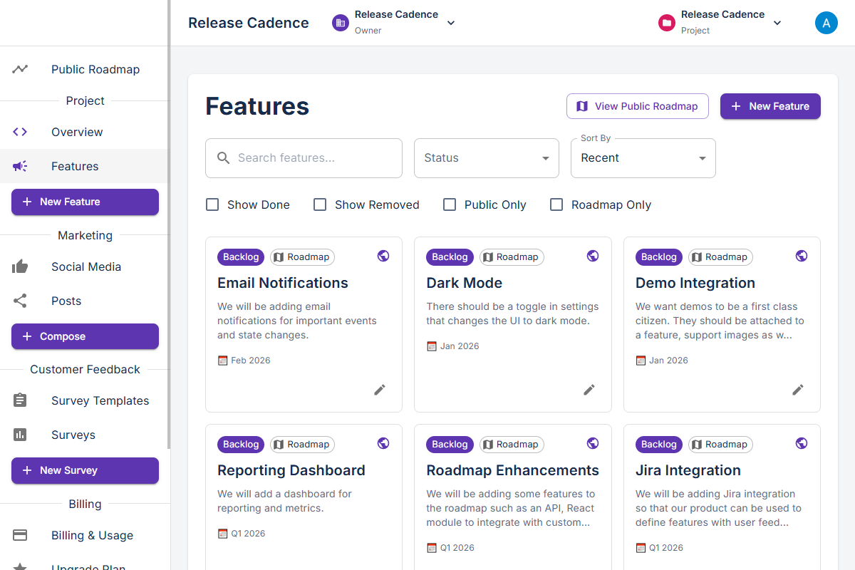Click the Posts share icon
855x570 pixels.
pos(19,301)
